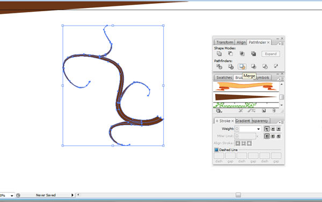Open the Pathfinder panel options menu
Screen dimensions: 322x202
pos(281,43)
